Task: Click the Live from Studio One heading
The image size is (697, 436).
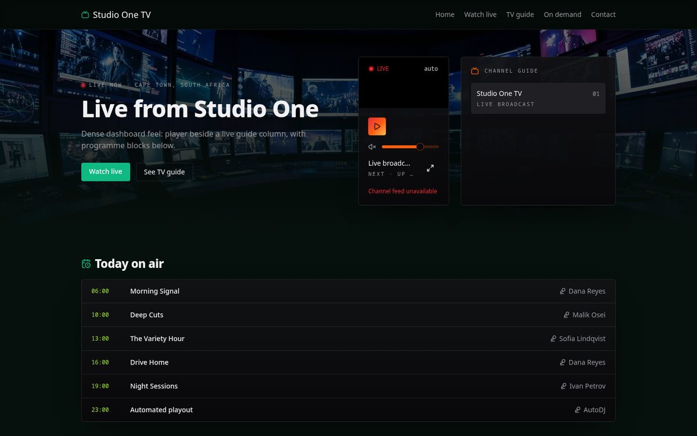Action: tap(200, 109)
